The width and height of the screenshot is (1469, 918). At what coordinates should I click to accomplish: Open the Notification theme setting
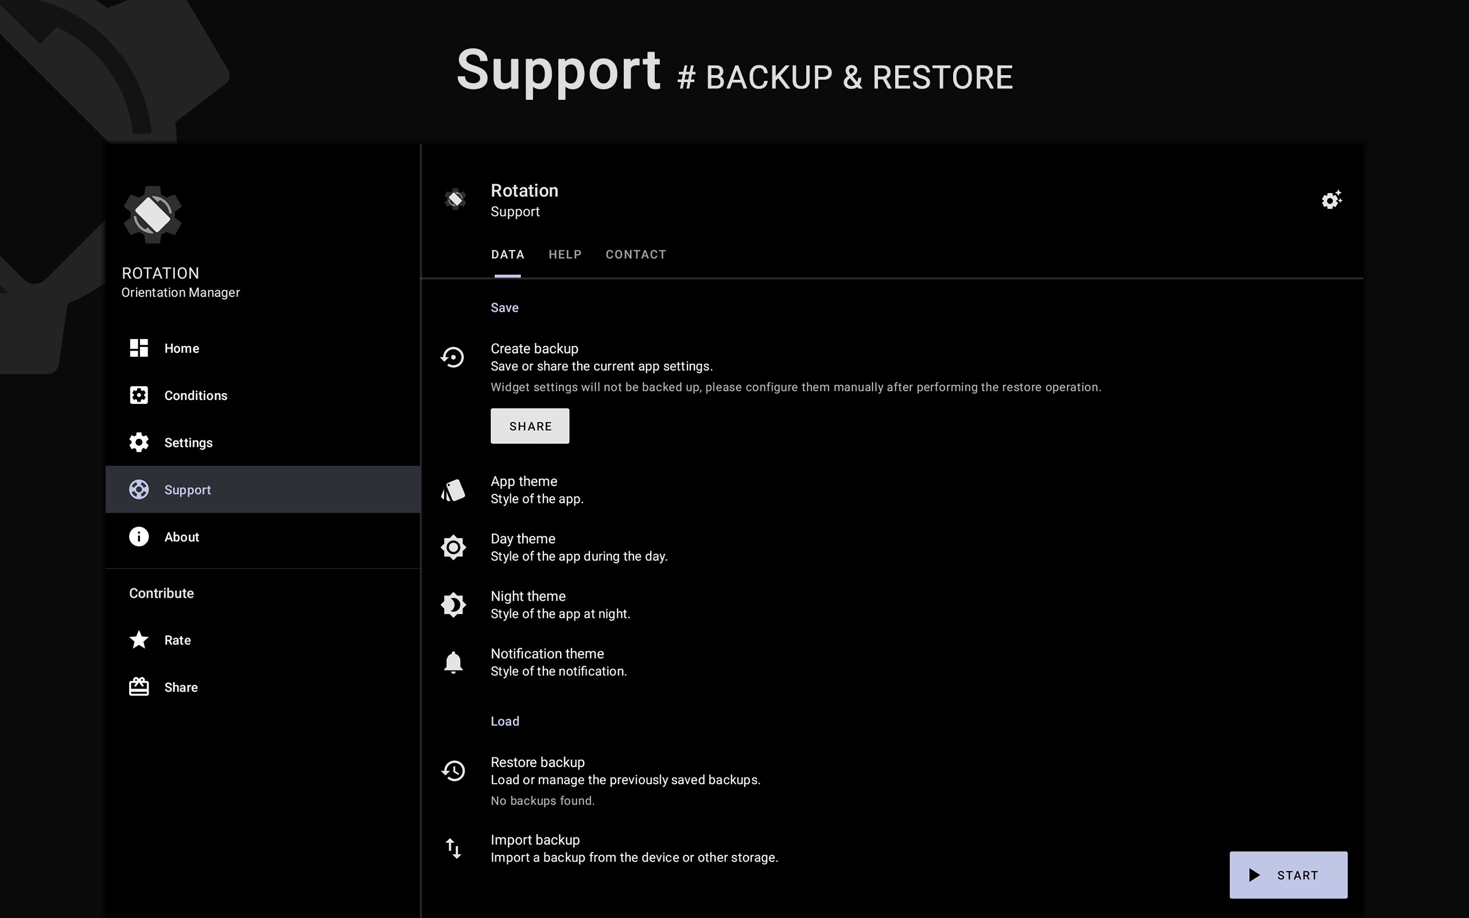click(x=892, y=662)
